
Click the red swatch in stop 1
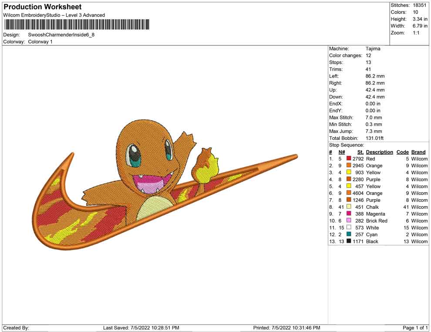[x=349, y=159]
